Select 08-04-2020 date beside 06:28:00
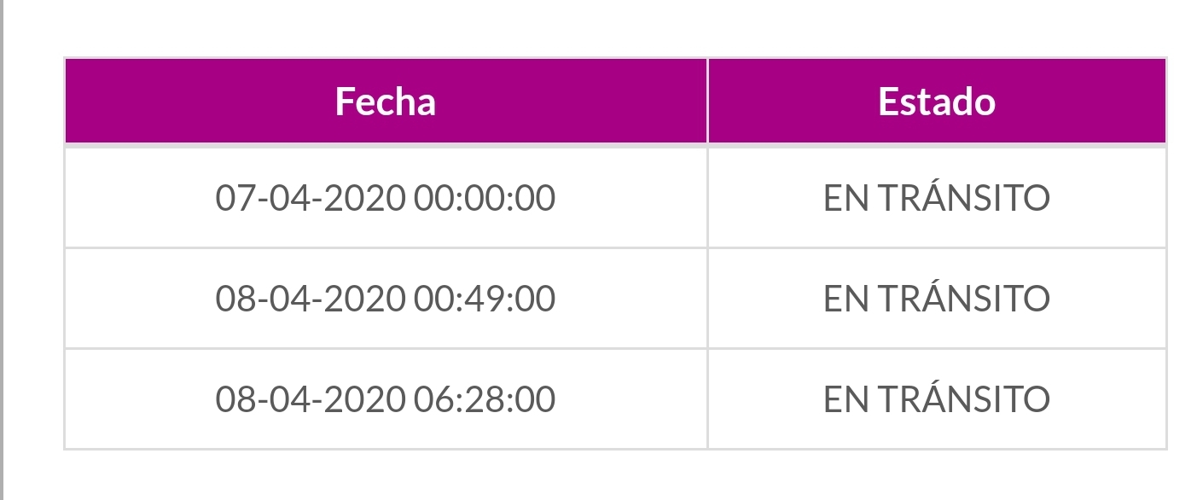The height and width of the screenshot is (500, 1197). pos(311,399)
